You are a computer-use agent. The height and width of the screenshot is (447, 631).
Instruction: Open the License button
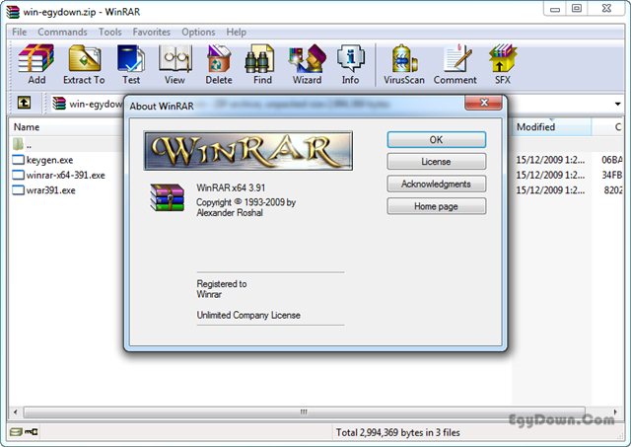pyautogui.click(x=436, y=162)
